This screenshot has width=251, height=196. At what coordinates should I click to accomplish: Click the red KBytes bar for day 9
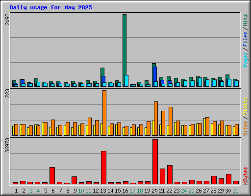pos(74,180)
